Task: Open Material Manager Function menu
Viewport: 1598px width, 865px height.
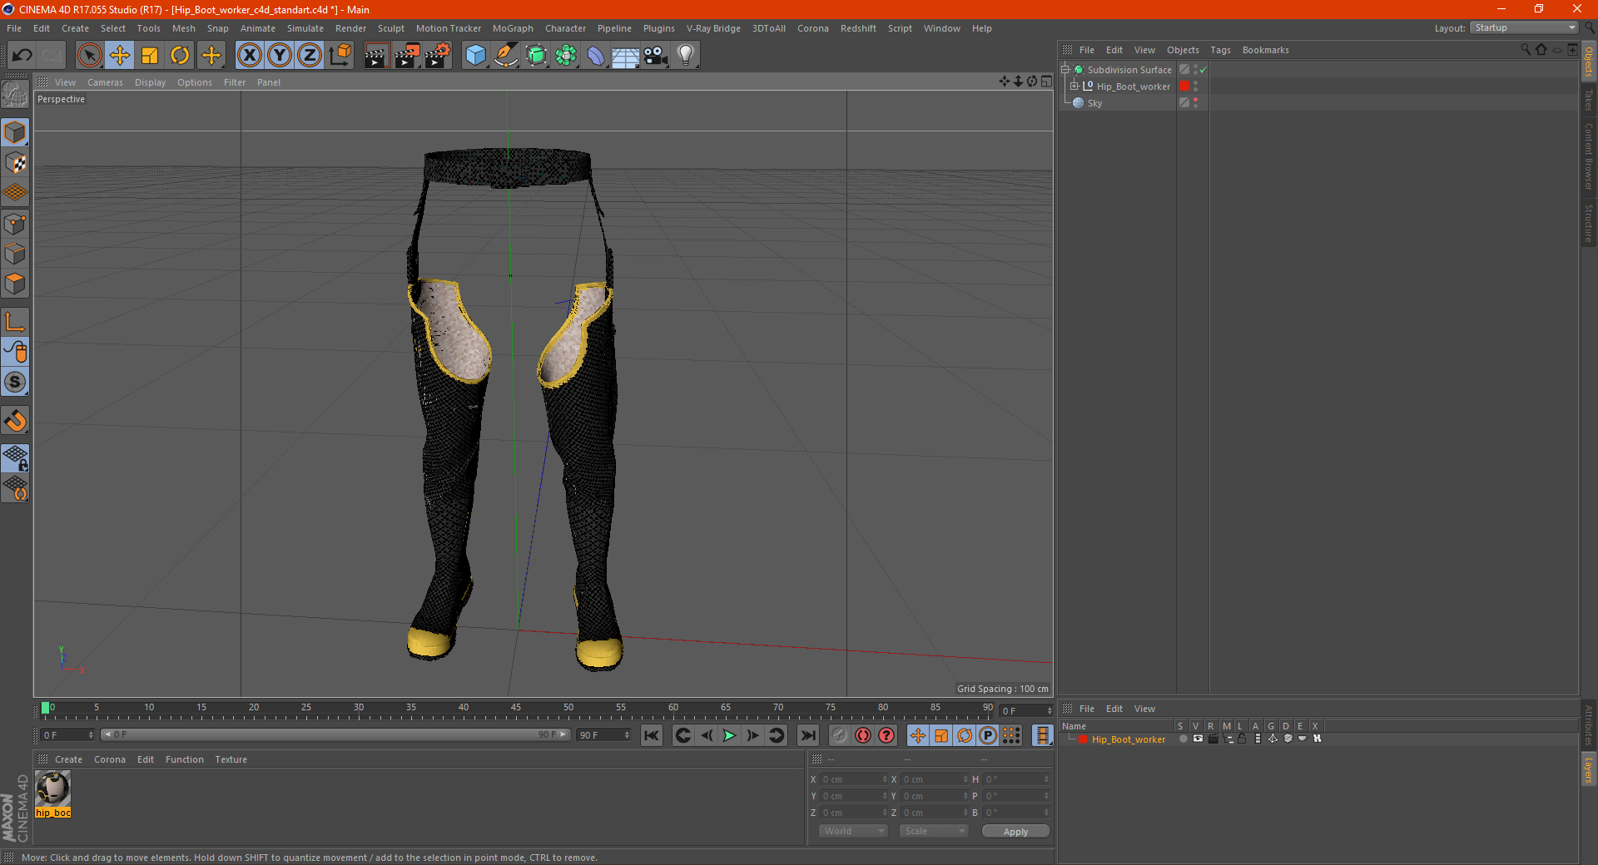Action: [184, 759]
